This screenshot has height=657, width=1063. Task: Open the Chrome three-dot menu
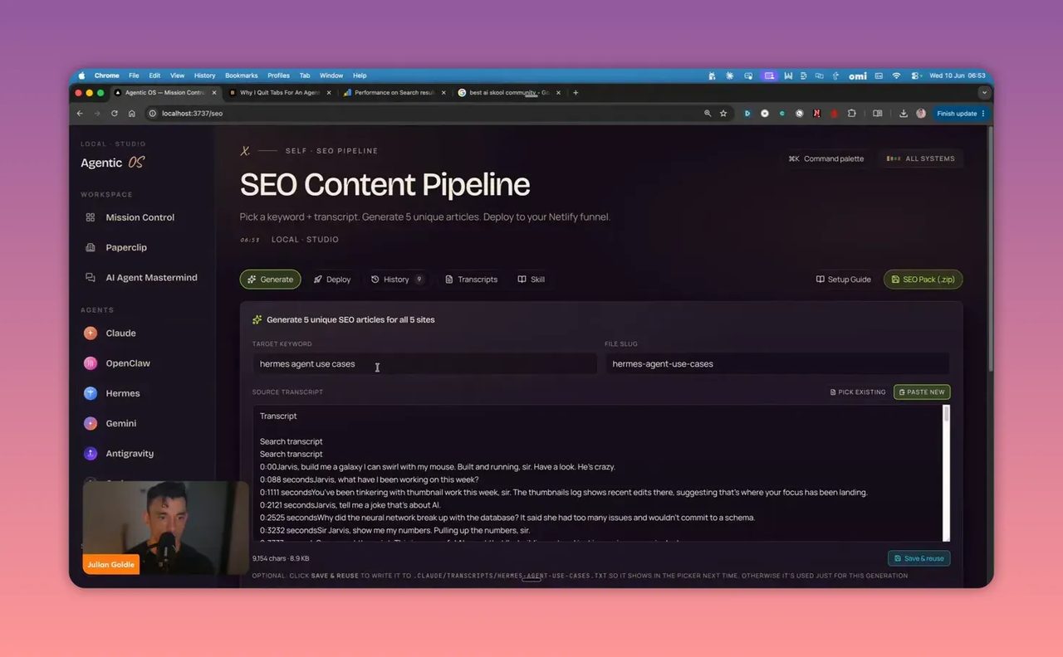tap(983, 113)
